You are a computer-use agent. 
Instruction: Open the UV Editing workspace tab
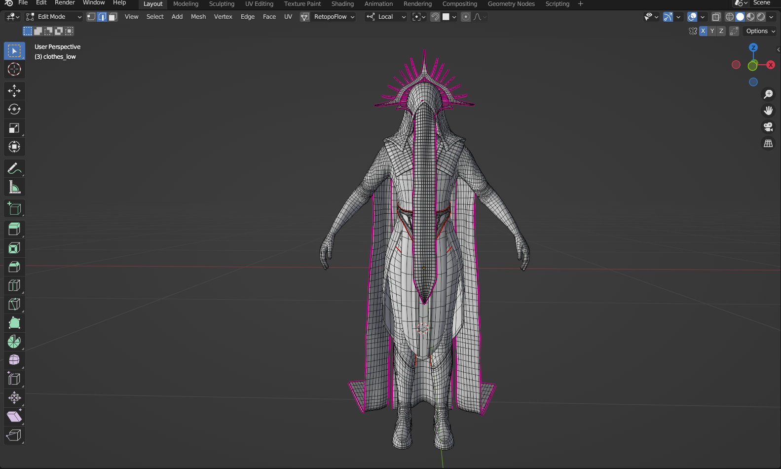[x=259, y=4]
